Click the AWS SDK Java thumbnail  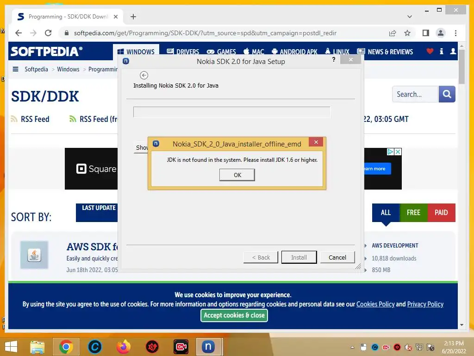coord(34,255)
